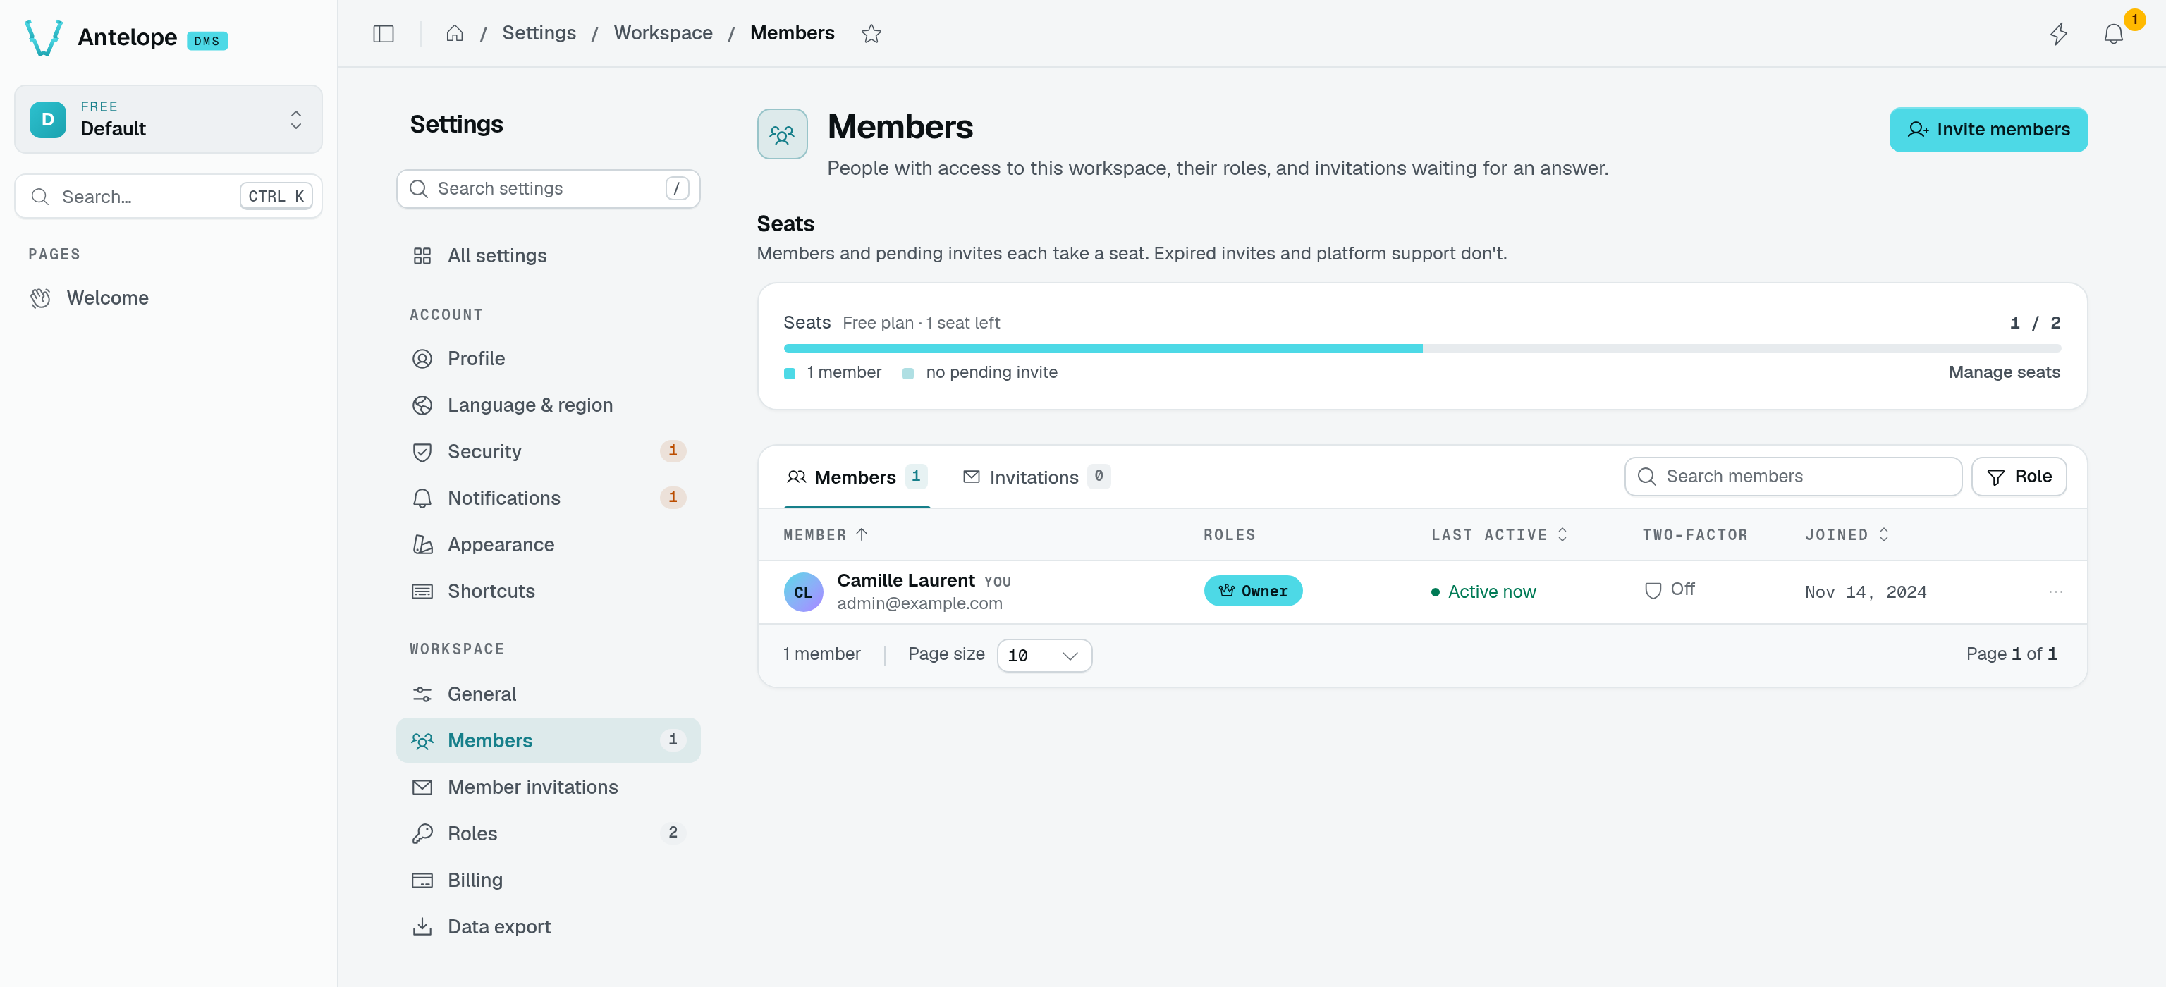Open Profile settings
The width and height of the screenshot is (2166, 987).
coord(549,359)
